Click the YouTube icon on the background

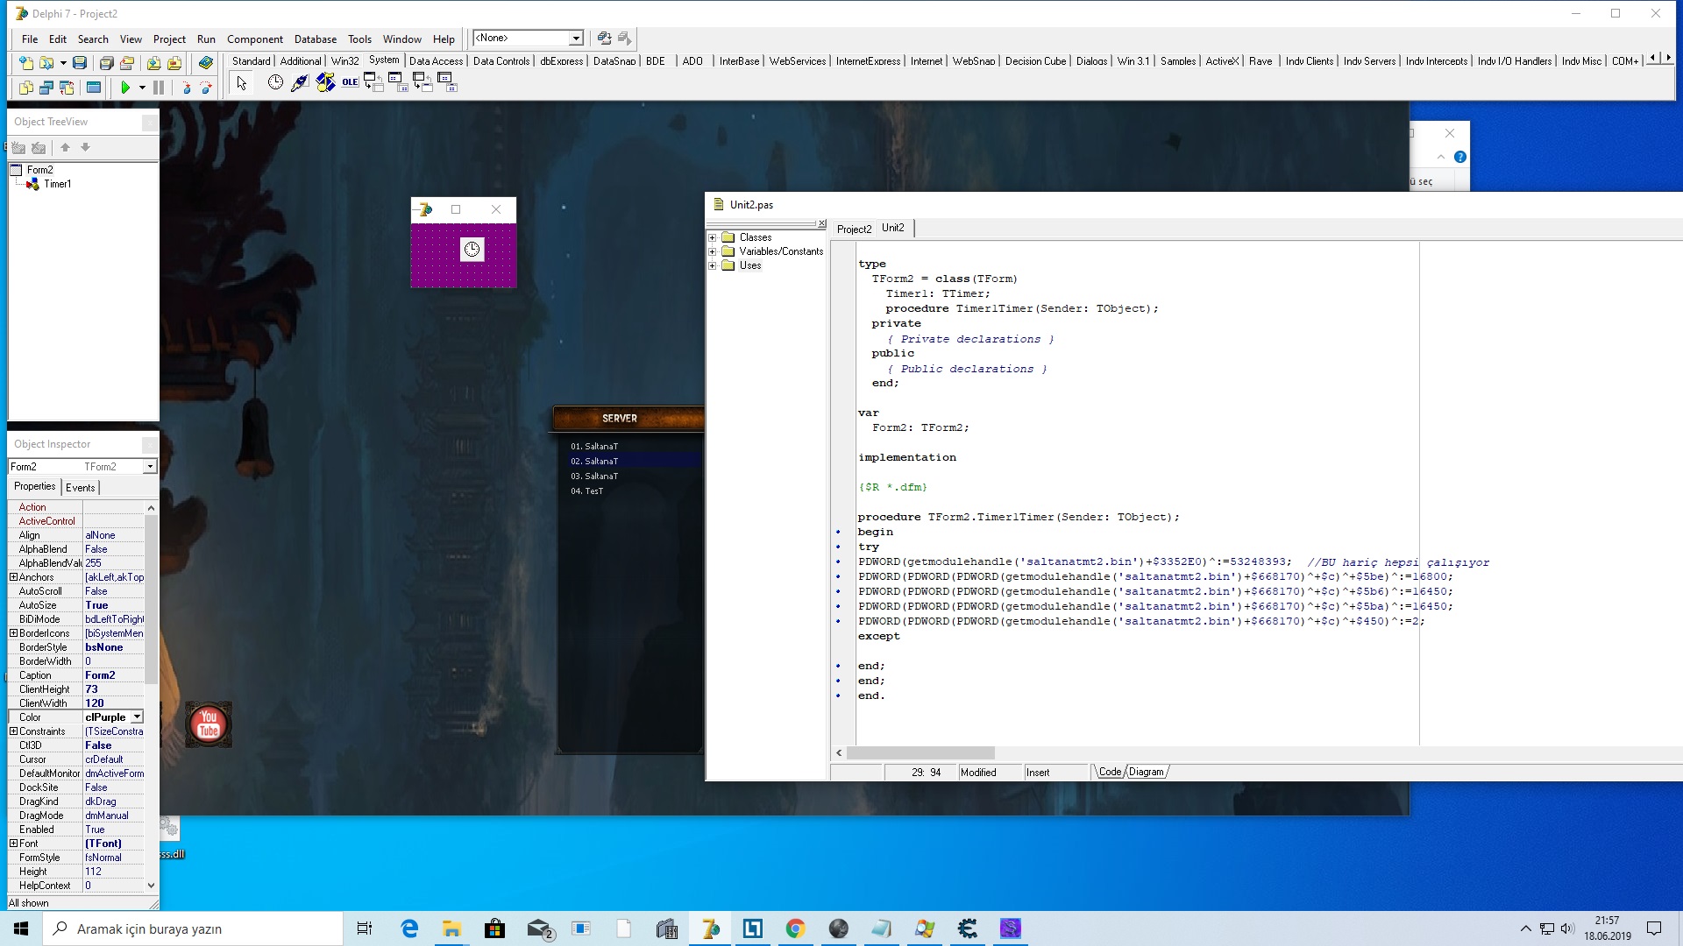[209, 724]
